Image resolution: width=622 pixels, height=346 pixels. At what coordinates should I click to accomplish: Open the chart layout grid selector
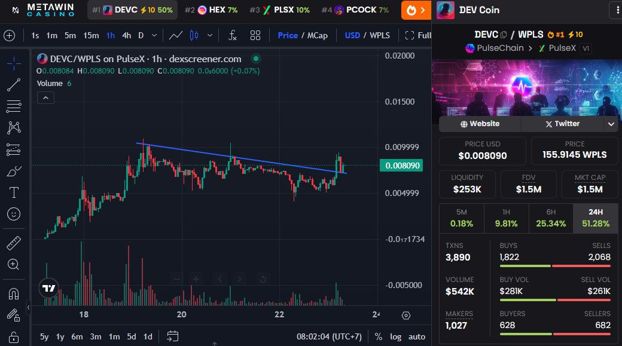[x=255, y=36]
